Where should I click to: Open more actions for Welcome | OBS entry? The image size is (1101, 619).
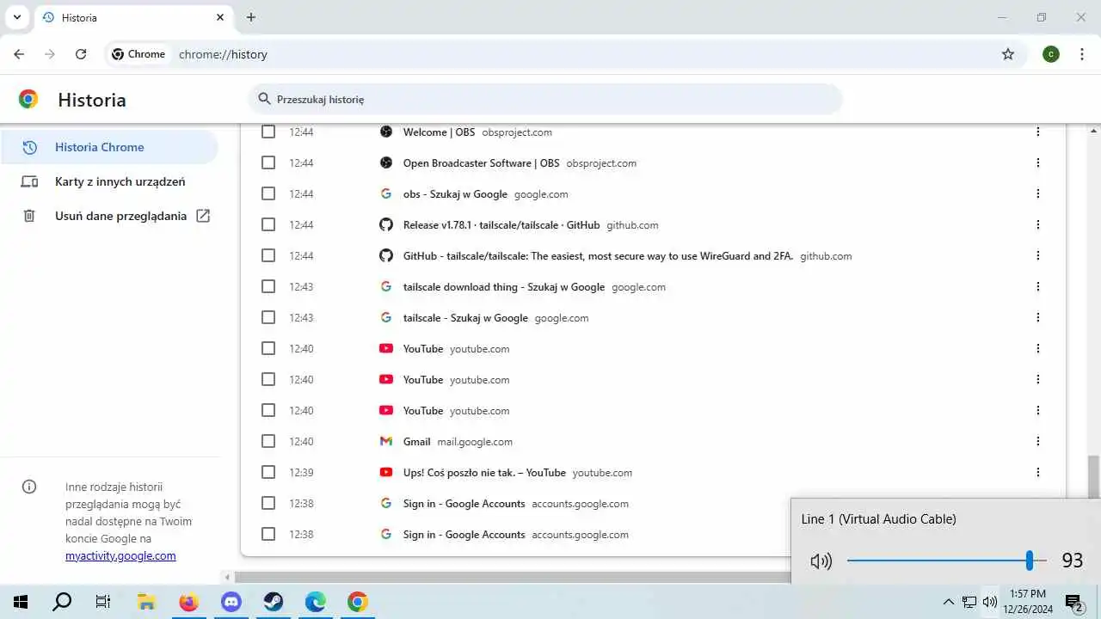coord(1038,132)
